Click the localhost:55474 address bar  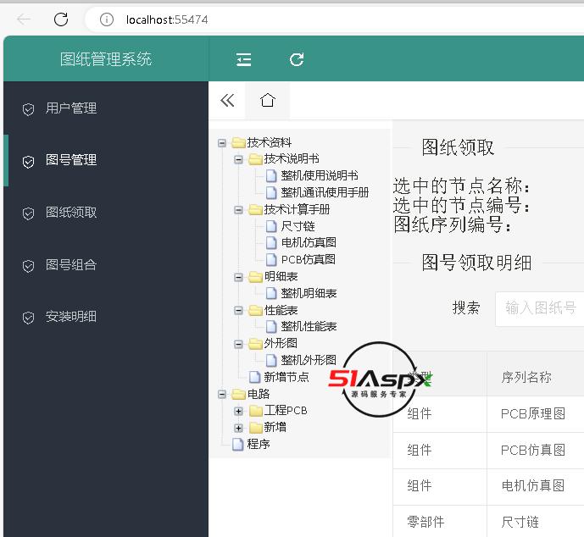[167, 19]
